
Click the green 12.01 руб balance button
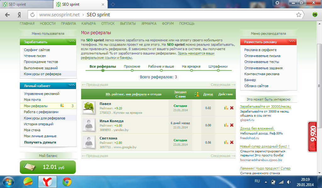(x=48, y=167)
